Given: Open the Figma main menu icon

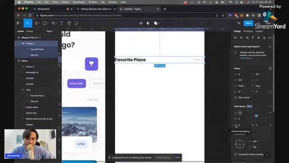Looking at the screenshot, I should [18, 23].
